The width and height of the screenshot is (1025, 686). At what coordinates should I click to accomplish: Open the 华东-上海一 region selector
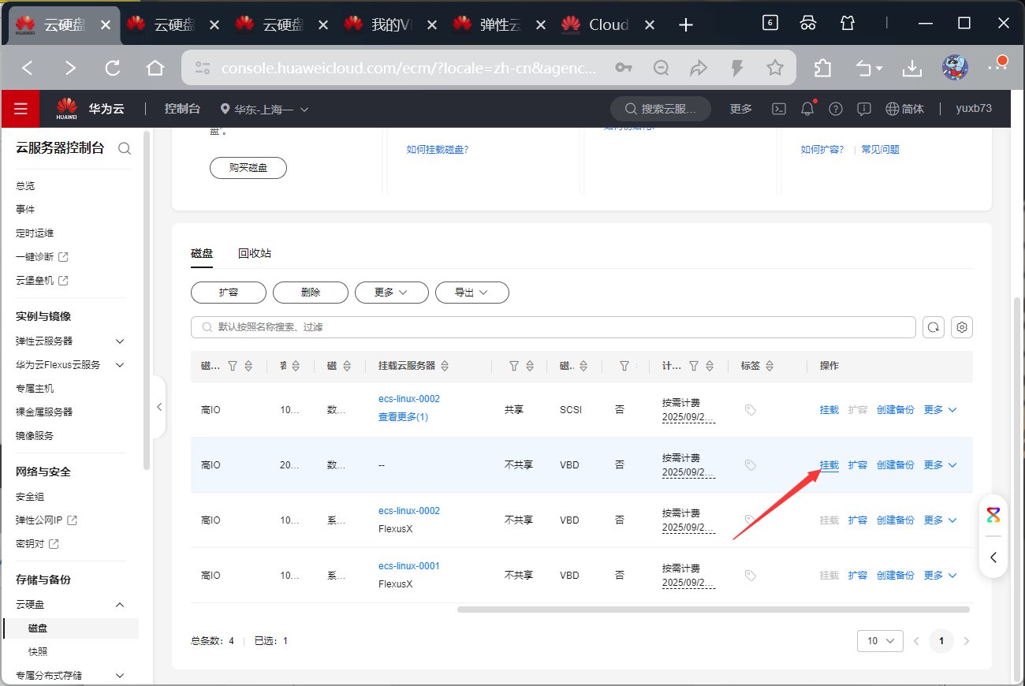(x=264, y=110)
